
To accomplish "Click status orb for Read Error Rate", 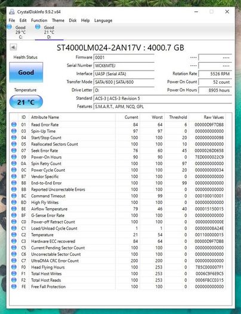I will pyautogui.click(x=14, y=124).
